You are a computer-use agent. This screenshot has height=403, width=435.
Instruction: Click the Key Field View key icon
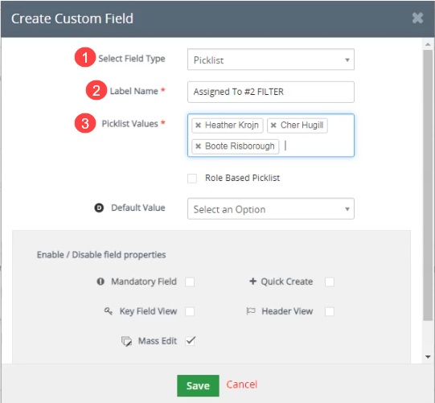pyautogui.click(x=109, y=311)
